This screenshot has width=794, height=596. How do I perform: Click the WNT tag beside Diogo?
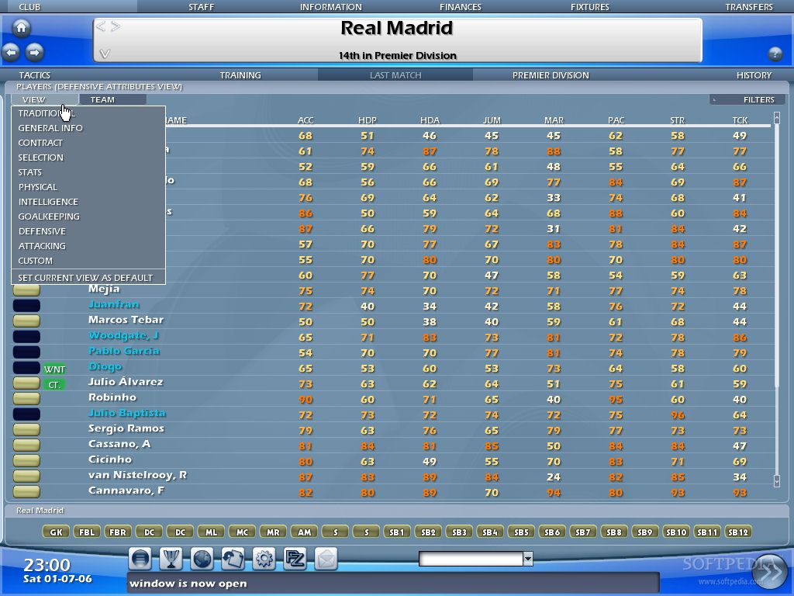pos(54,369)
